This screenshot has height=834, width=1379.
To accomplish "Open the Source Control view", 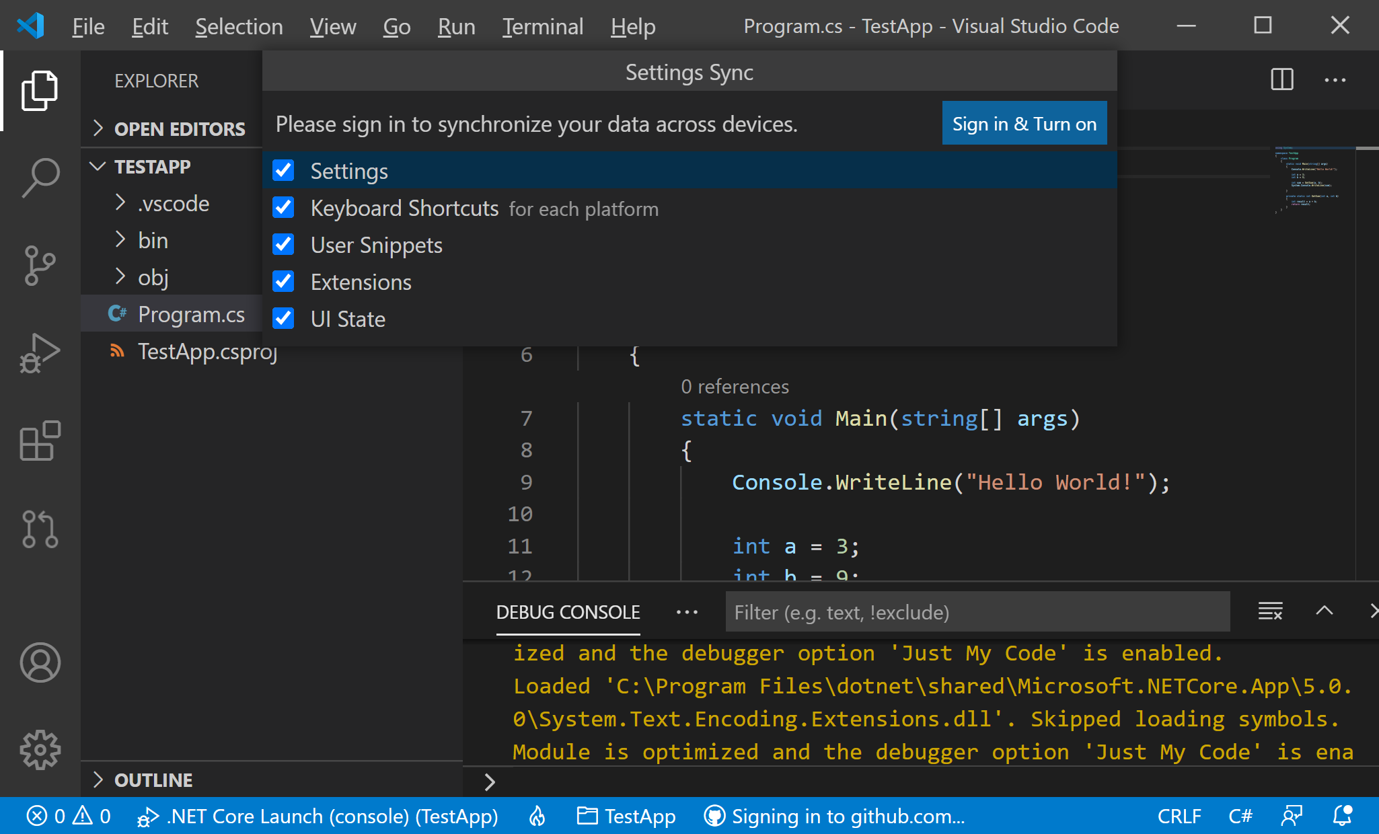I will click(x=40, y=266).
